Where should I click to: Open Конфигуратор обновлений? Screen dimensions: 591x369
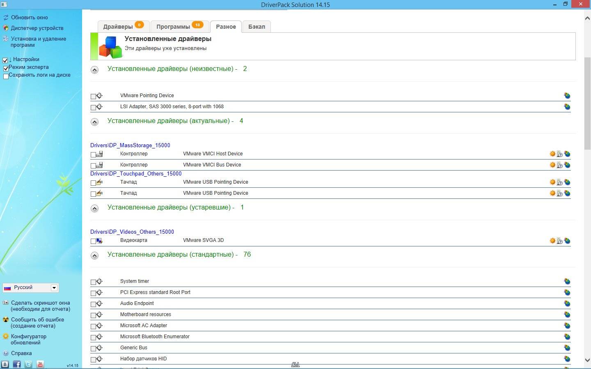pos(28,339)
